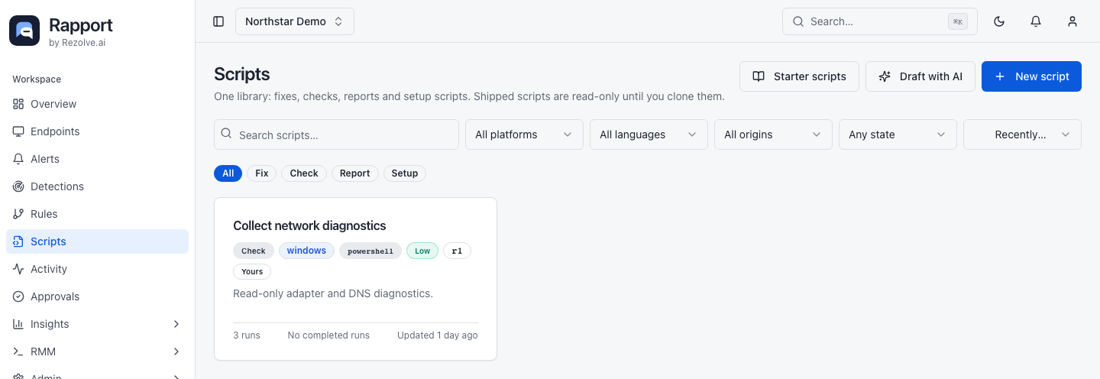Toggle the sidebar panel icon
The image size is (1100, 379).
pyautogui.click(x=218, y=21)
